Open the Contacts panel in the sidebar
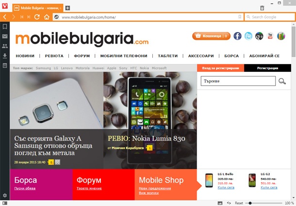The height and width of the screenshot is (206, 296). click(5, 46)
